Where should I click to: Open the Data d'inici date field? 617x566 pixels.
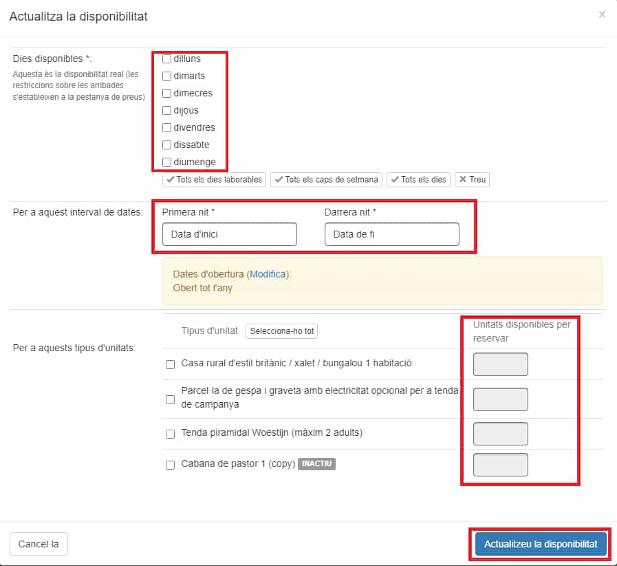230,234
